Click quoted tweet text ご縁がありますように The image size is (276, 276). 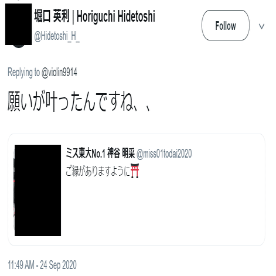[98, 171]
